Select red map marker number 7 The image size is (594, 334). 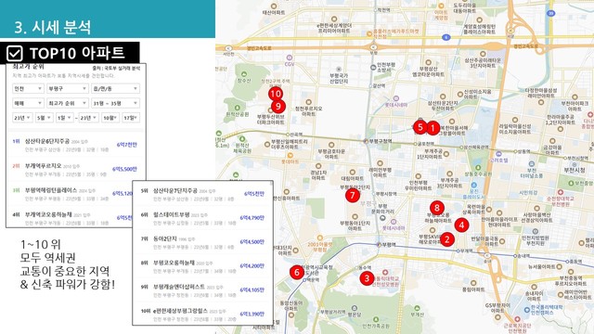pyautogui.click(x=353, y=195)
